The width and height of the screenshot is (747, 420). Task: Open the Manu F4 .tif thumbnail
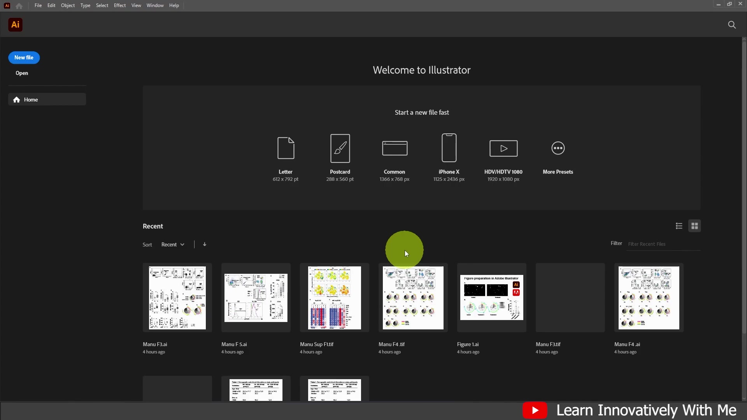(413, 298)
